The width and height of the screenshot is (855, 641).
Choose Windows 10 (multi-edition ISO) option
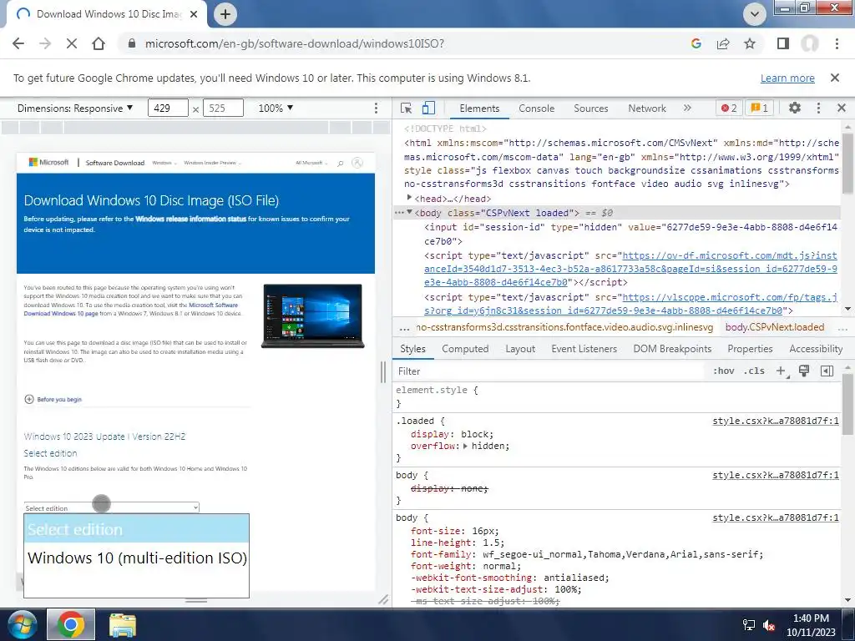pyautogui.click(x=137, y=558)
